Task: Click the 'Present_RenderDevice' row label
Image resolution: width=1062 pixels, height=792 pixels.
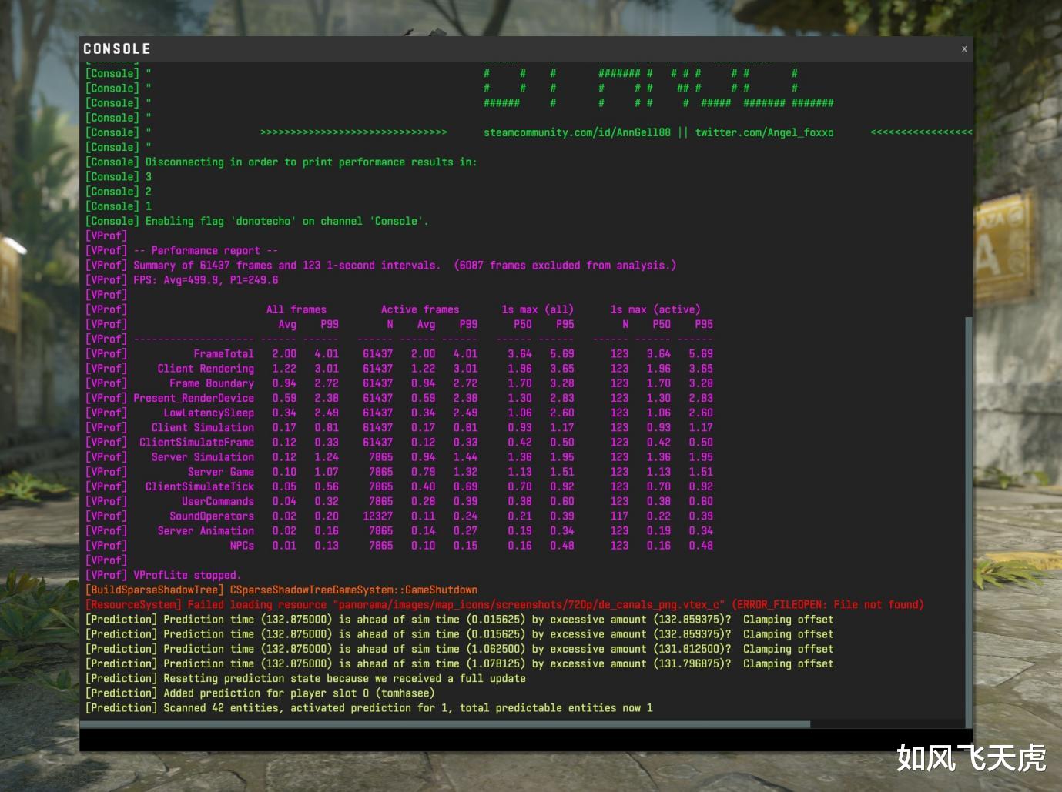Action: [193, 398]
